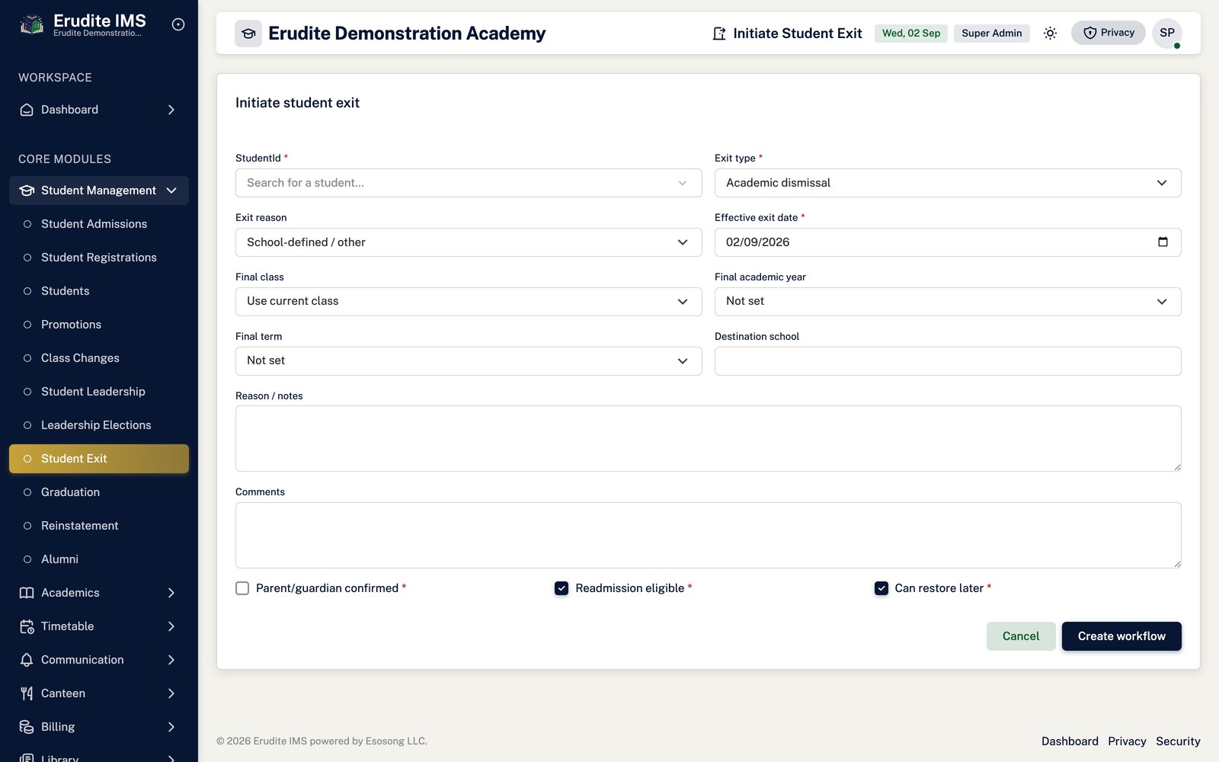
Task: Open the Exit reason dropdown
Action: [469, 242]
